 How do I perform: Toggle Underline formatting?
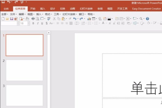pos(42,23)
